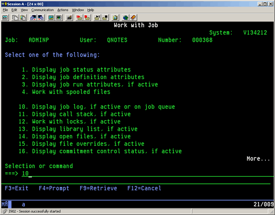The width and height of the screenshot is (275, 215).
Task: Select option 3 Display job run attributes
Action: tap(90, 84)
